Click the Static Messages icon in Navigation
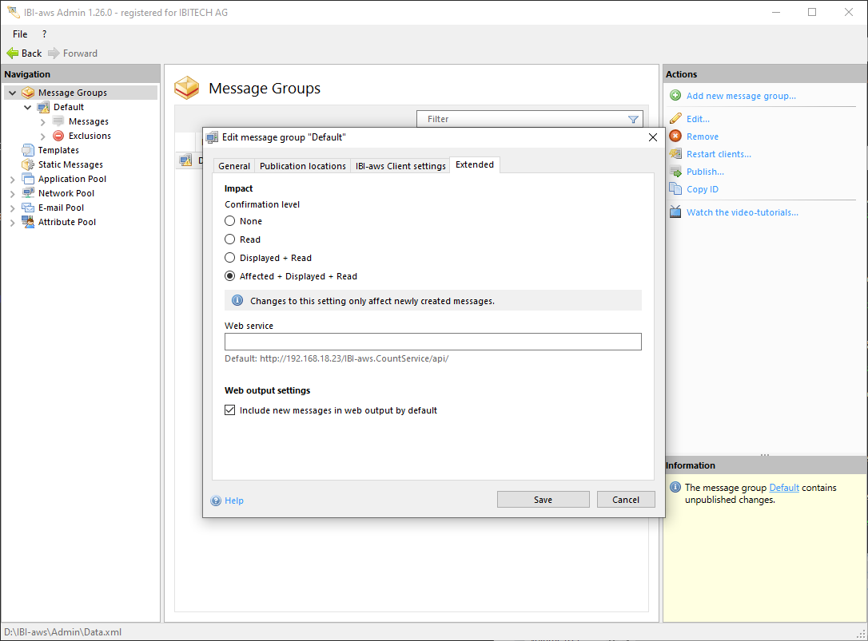The height and width of the screenshot is (641, 868). pyautogui.click(x=28, y=164)
